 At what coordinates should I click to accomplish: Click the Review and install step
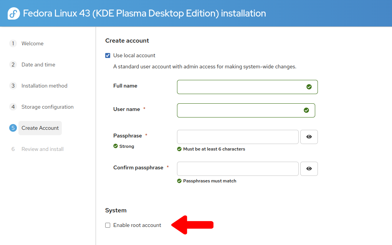(42, 149)
